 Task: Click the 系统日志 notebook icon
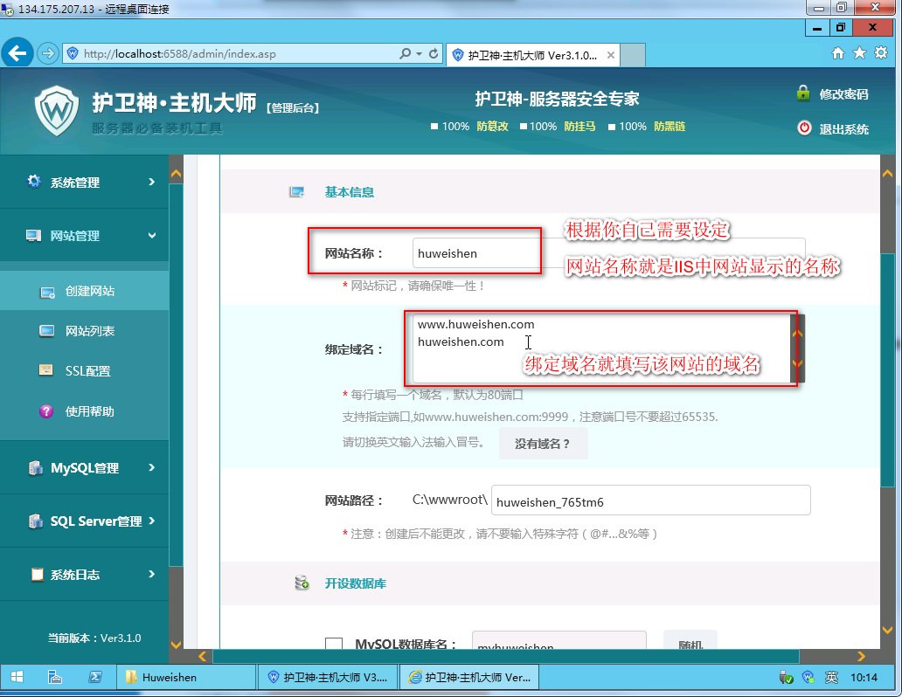tap(38, 574)
